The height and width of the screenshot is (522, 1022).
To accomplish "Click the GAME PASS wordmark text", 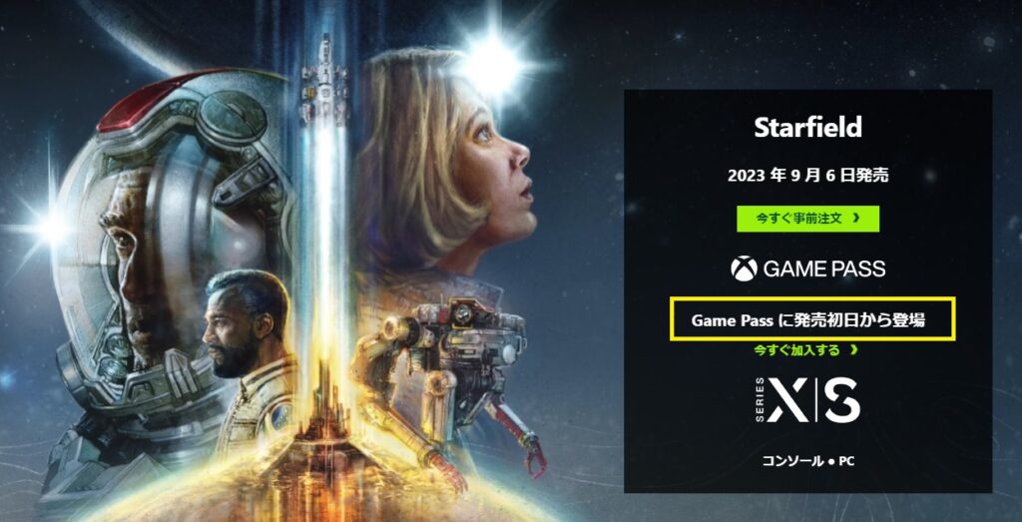I will [824, 268].
